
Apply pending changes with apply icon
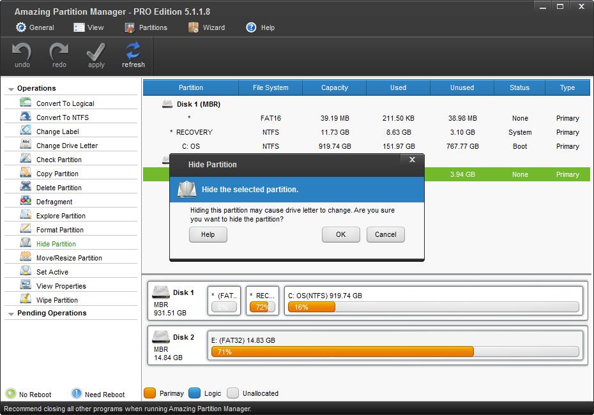click(x=96, y=52)
